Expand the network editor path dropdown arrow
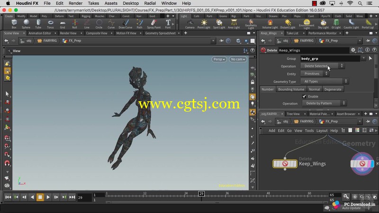The width and height of the screenshot is (379, 213). 360,122
